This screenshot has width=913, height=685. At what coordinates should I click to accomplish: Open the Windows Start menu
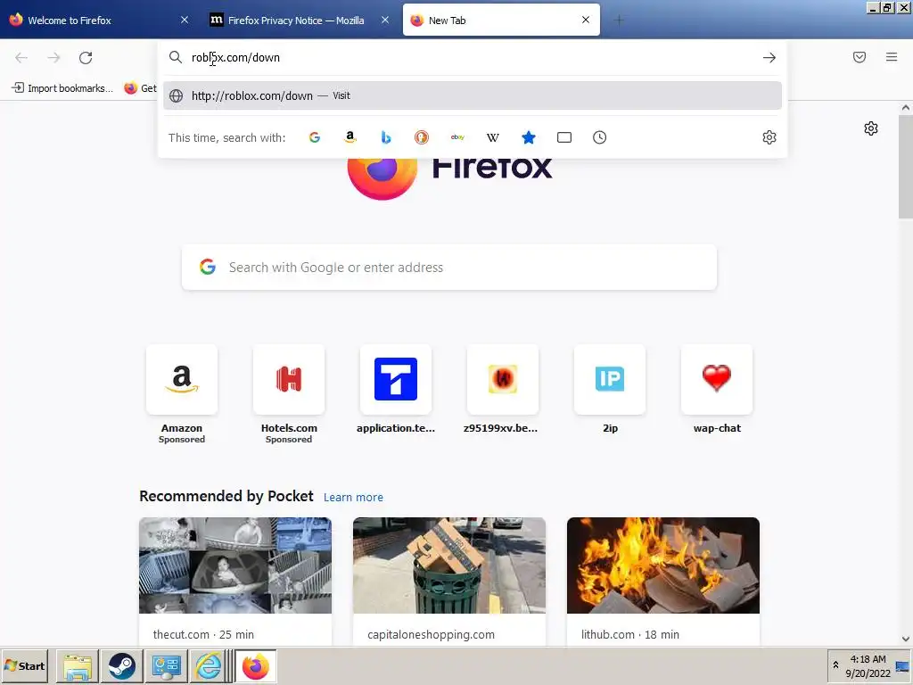[24, 665]
